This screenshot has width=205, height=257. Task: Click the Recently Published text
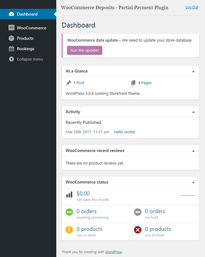tap(83, 123)
